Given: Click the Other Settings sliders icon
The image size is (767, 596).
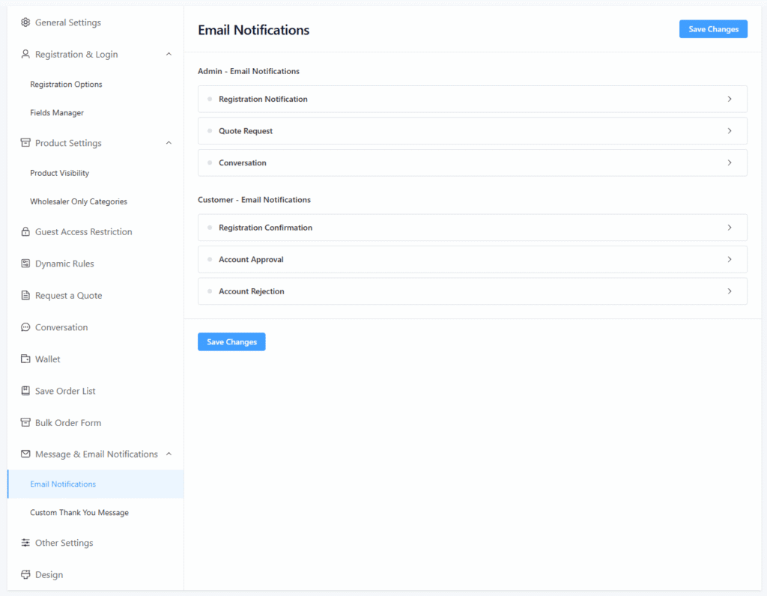Looking at the screenshot, I should (25, 542).
